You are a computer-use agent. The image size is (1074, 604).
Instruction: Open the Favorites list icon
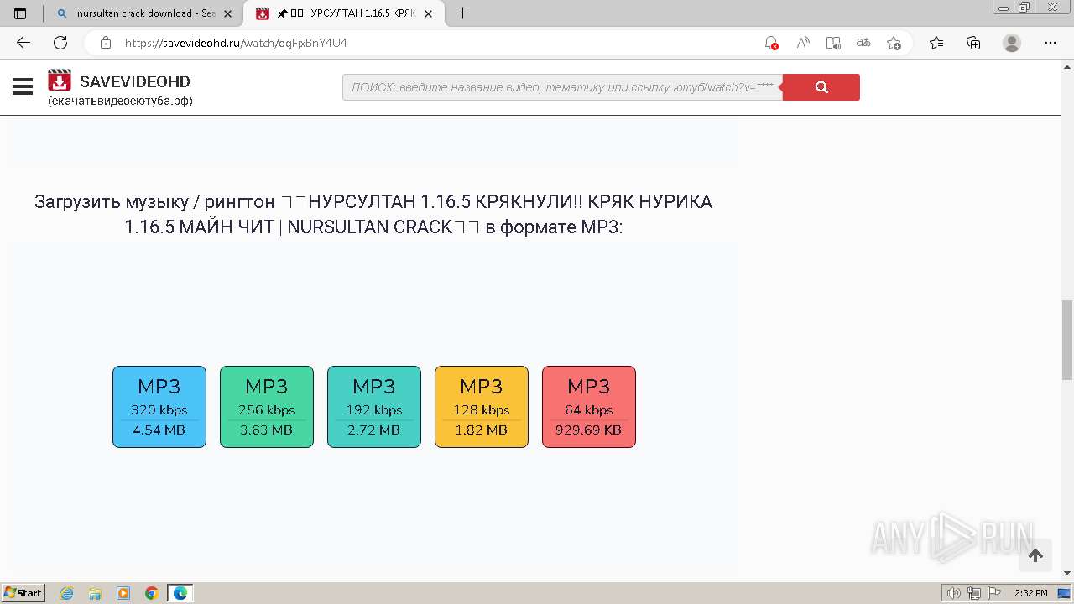[x=936, y=43]
